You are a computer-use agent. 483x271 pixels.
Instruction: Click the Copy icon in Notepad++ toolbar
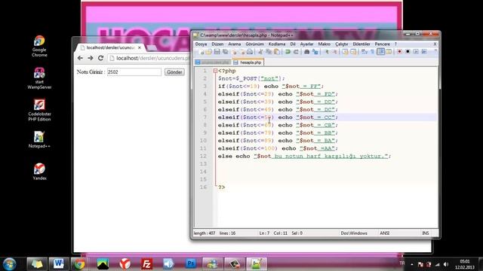coord(269,52)
